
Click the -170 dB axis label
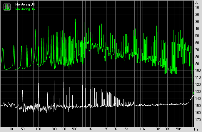click(x=197, y=119)
